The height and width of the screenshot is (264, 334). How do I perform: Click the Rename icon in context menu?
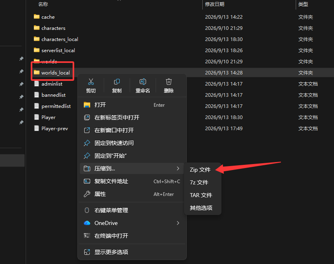click(x=143, y=82)
